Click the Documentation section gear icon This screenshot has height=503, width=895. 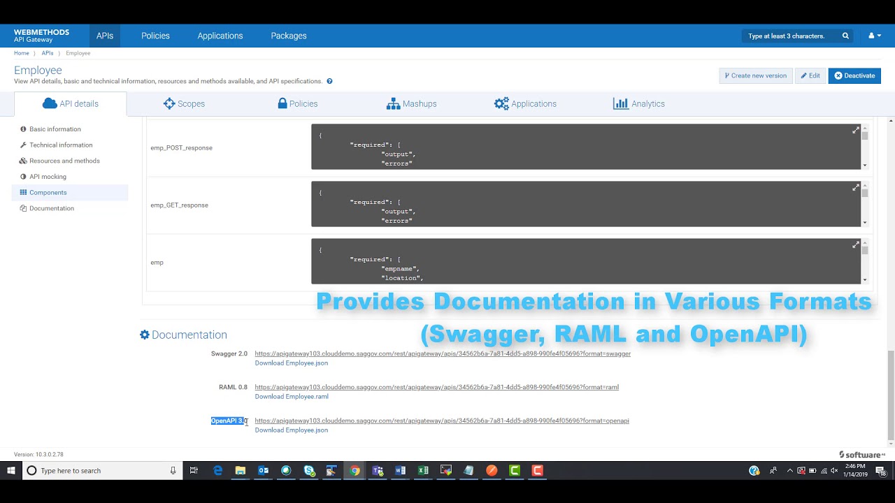145,335
